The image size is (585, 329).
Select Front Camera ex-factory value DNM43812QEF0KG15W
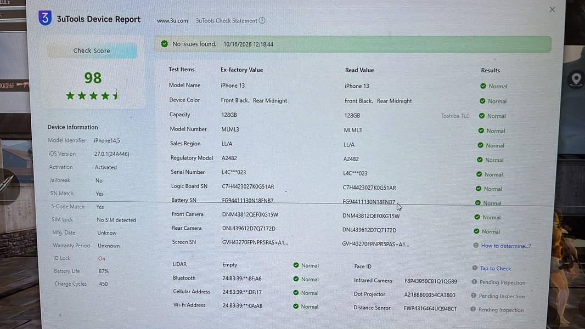coord(250,214)
